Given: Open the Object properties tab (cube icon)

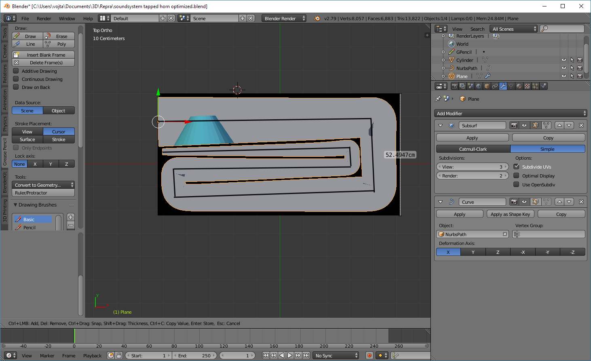Looking at the screenshot, I should (487, 86).
